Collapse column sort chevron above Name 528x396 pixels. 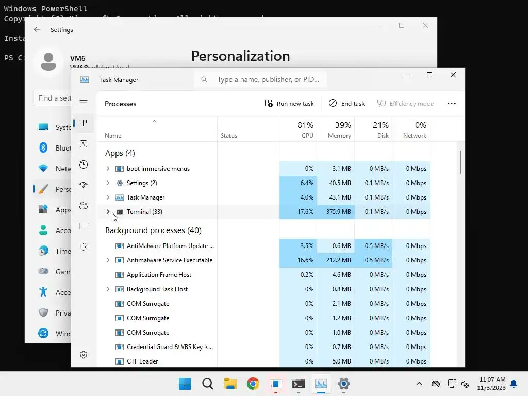pos(154,121)
